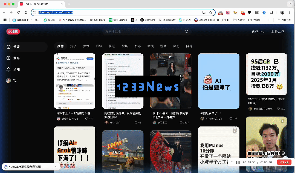Click the browser address bar URL

pyautogui.click(x=56, y=12)
